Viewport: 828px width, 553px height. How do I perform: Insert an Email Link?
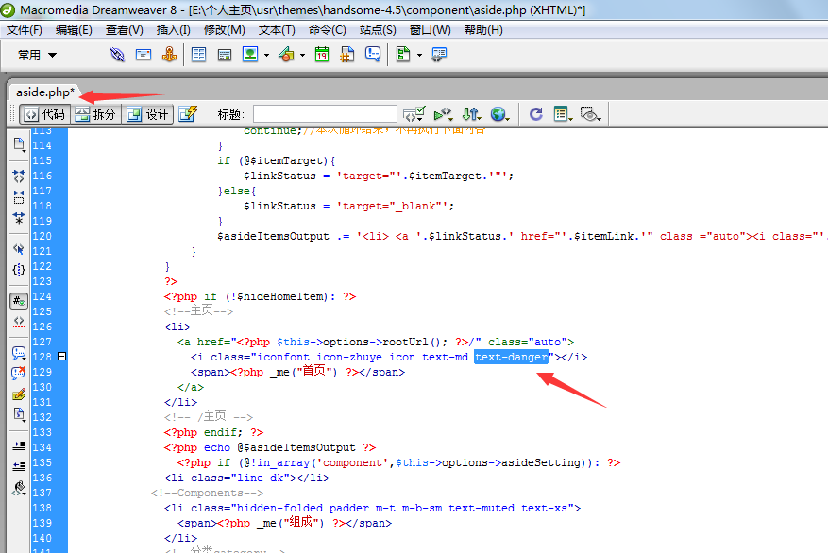(144, 55)
